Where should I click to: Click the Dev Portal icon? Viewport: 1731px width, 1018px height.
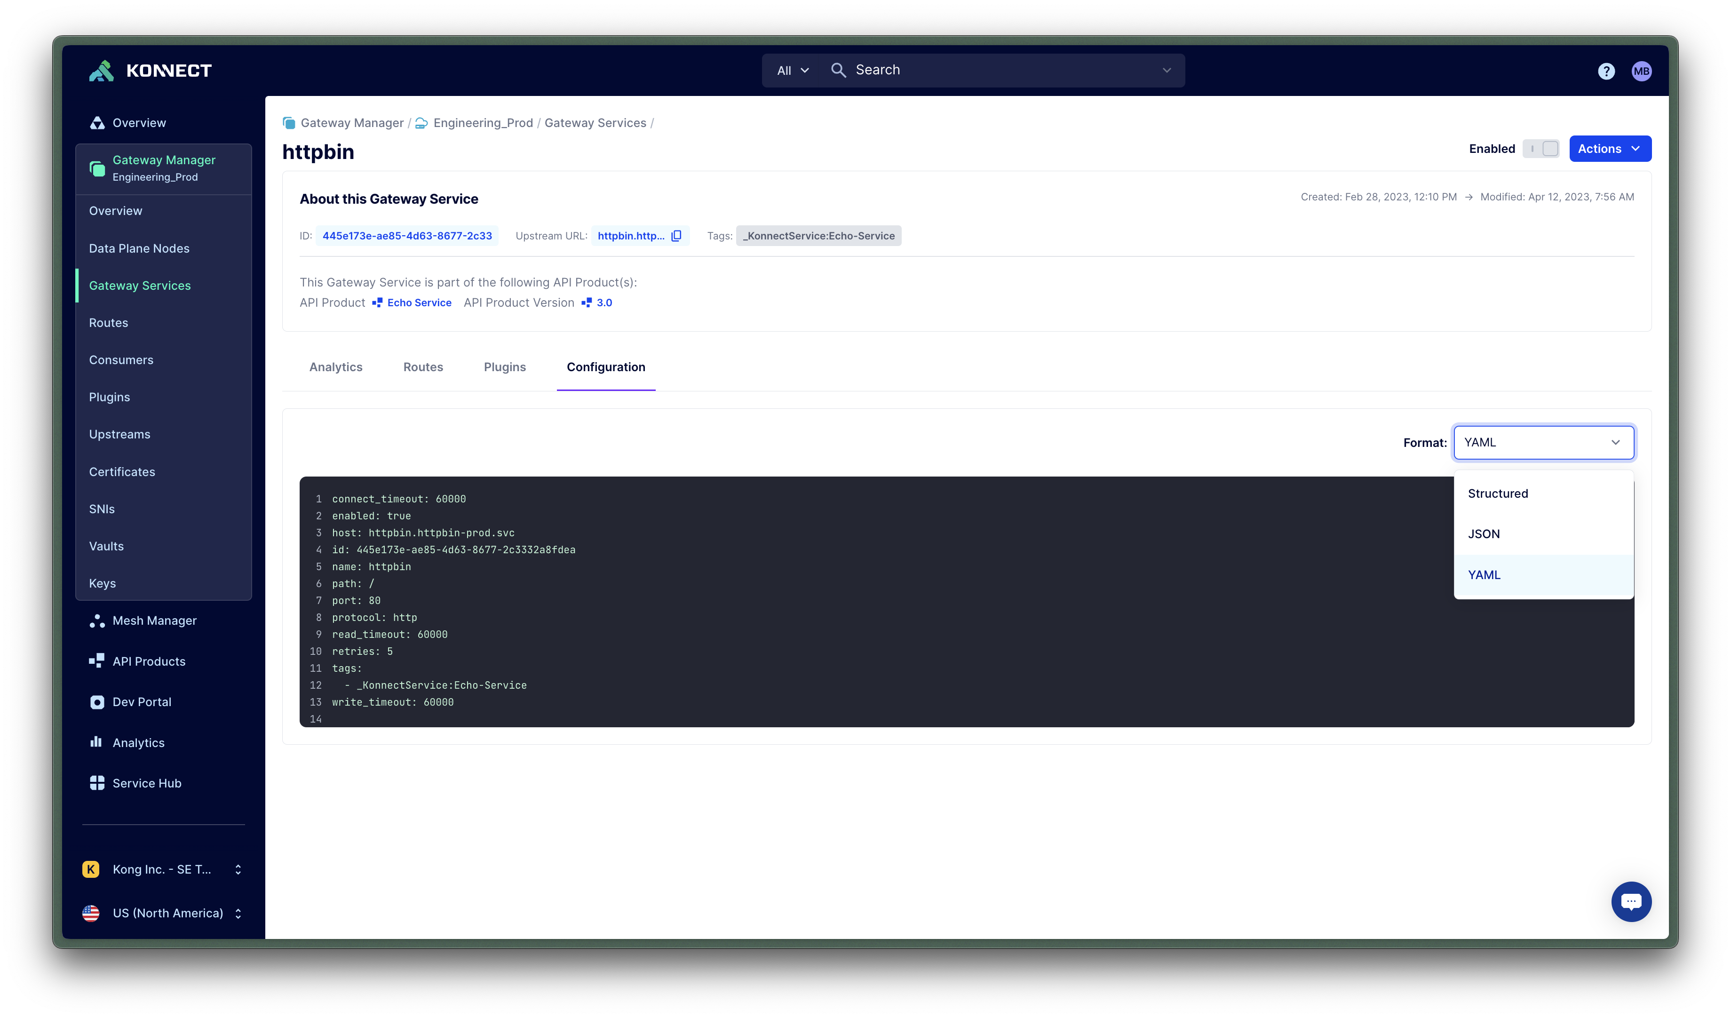coord(97,702)
